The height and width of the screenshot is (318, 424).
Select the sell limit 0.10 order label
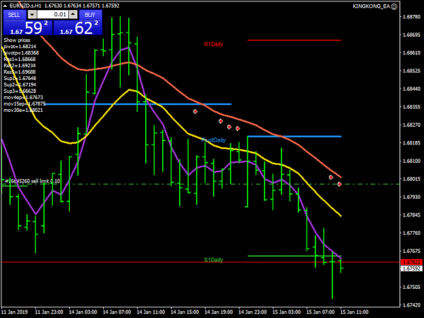33,181
